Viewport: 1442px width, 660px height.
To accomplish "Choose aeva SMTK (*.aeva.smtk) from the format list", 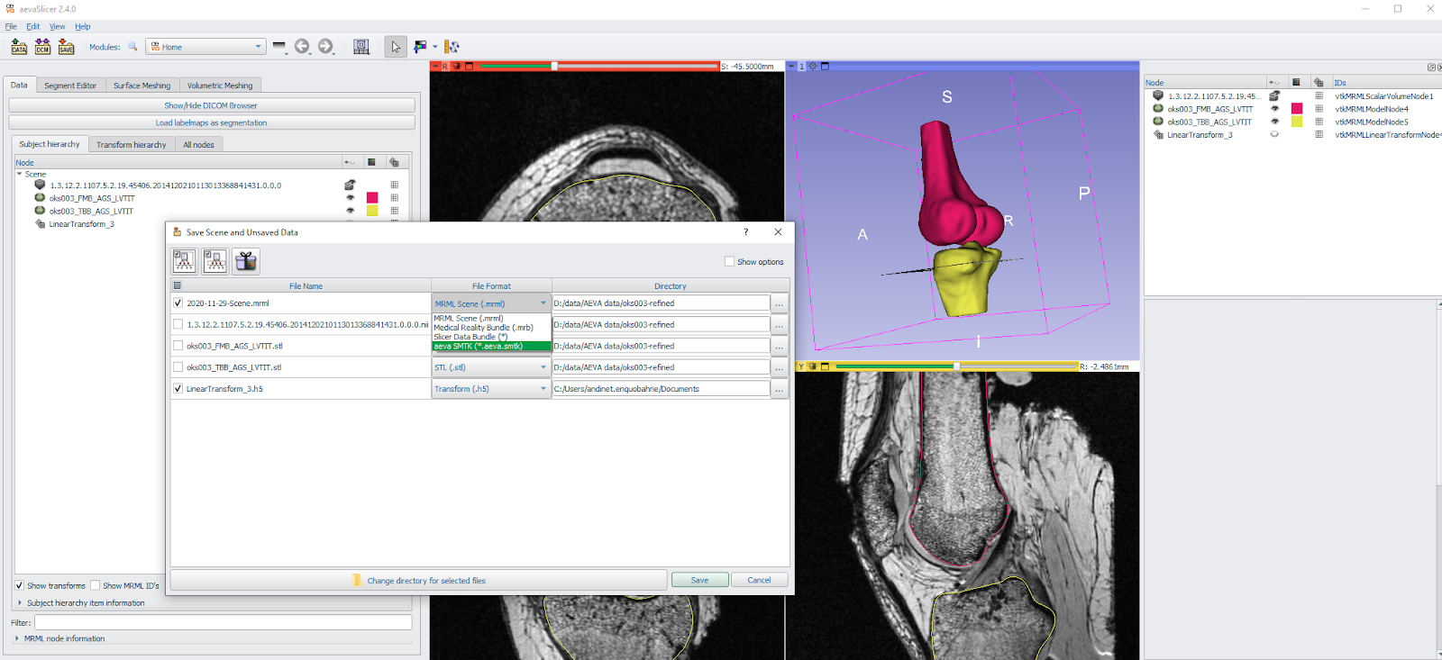I will pos(490,347).
